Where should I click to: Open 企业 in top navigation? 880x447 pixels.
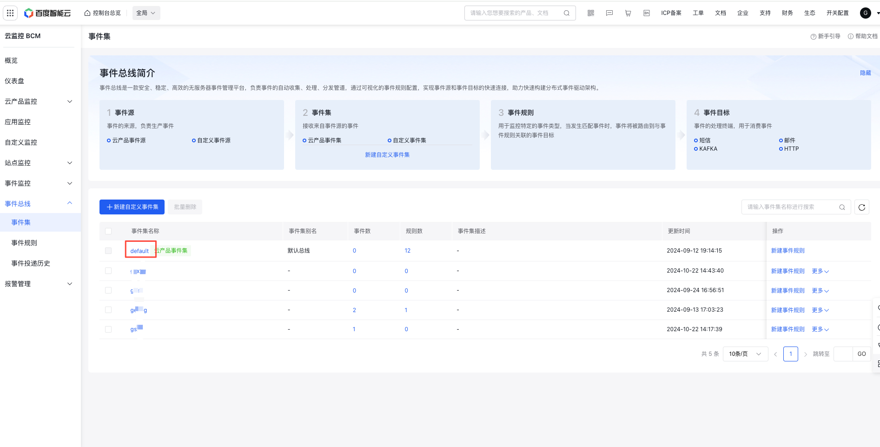743,13
